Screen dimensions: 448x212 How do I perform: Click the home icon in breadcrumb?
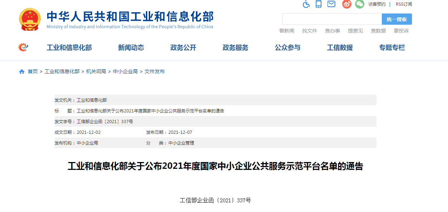click(22, 72)
